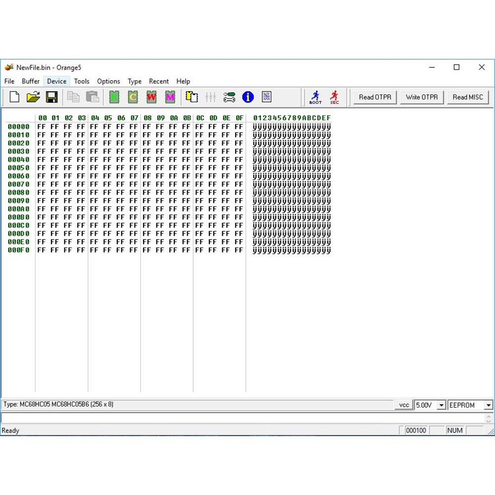
Task: Select first hex byte at address 00000
Action: click(x=41, y=127)
